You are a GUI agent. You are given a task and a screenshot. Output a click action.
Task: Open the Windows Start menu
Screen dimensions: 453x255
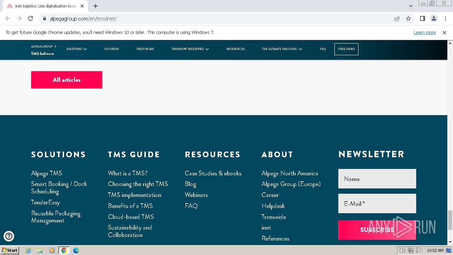[x=10, y=250]
